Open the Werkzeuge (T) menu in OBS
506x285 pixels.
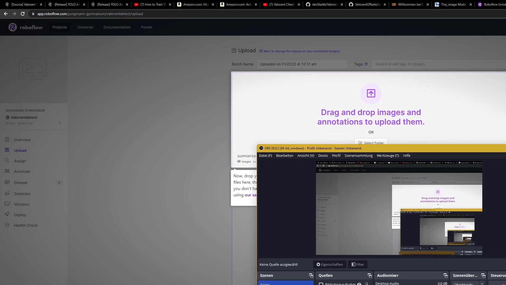(388, 155)
